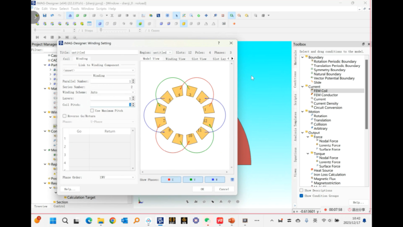Open the Link to Winding Component dropdown

(x=99, y=70)
